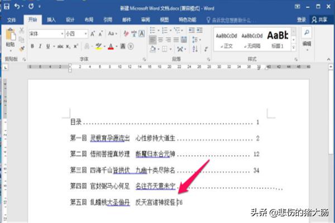
Task: Click the Sort A-Z icon
Action: coord(195,49)
